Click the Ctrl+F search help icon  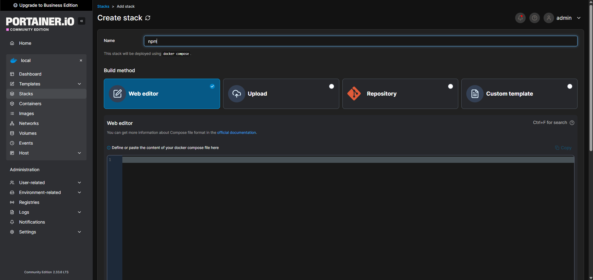(x=572, y=123)
